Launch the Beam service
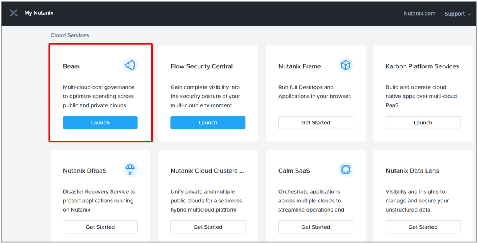The image size is (478, 243). [100, 122]
